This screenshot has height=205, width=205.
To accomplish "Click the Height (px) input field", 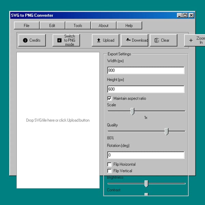I will click(146, 89).
